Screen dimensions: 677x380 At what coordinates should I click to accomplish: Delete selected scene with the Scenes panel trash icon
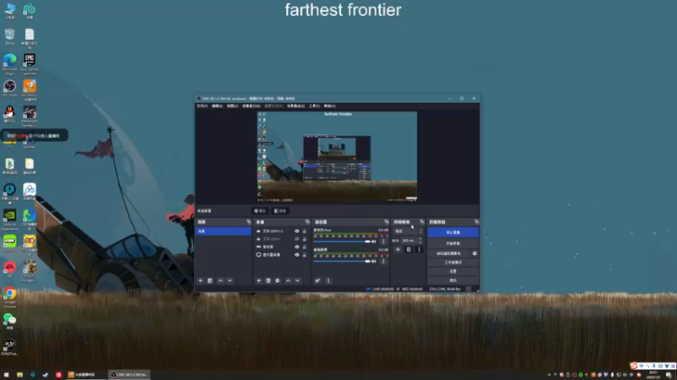(210, 280)
